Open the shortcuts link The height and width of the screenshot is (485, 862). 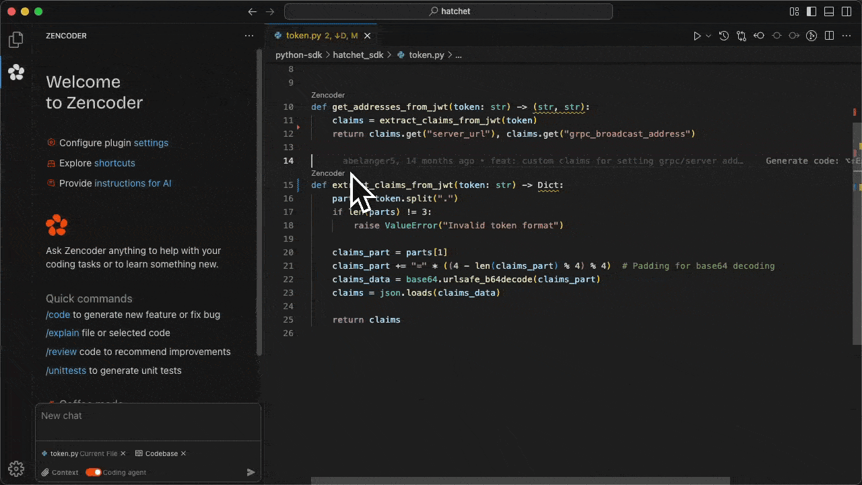(114, 163)
